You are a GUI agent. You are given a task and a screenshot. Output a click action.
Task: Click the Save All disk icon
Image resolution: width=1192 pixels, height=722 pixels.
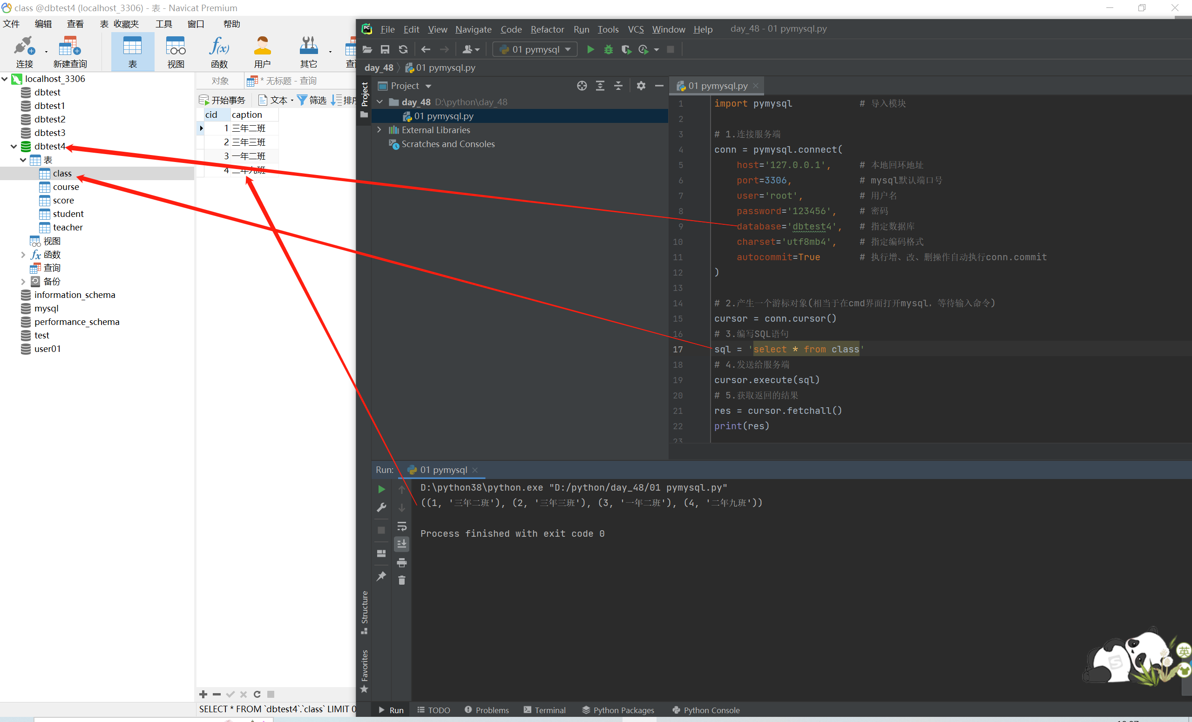385,49
